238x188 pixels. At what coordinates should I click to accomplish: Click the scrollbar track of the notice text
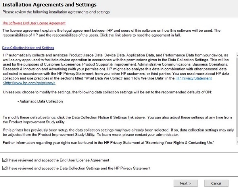(x=237, y=97)
